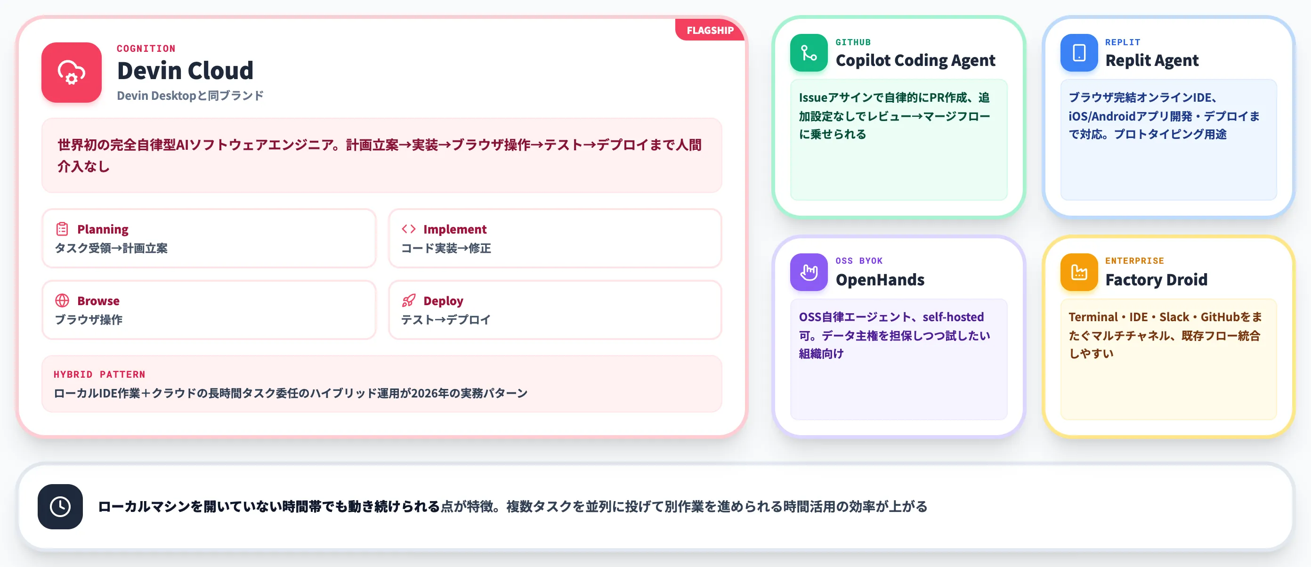Click the 'ブラウザ操作' text

(89, 320)
